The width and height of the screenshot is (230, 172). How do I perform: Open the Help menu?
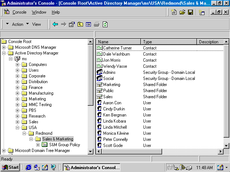point(56,12)
